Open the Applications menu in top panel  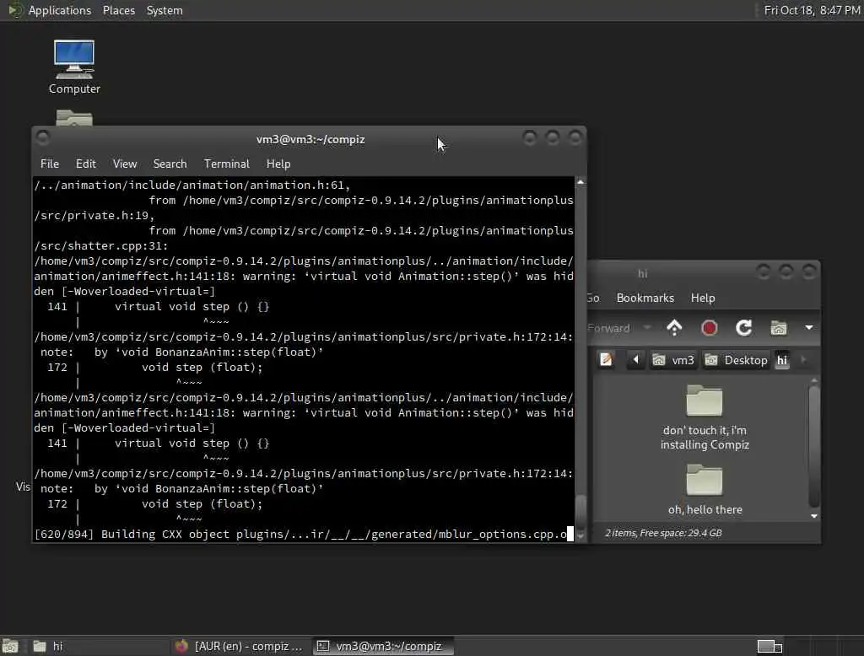point(59,10)
